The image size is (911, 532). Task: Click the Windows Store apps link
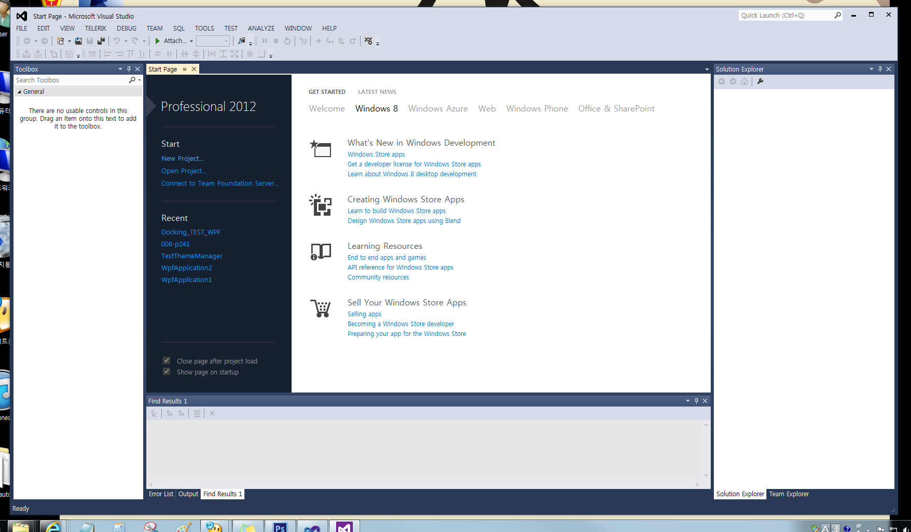(x=376, y=155)
